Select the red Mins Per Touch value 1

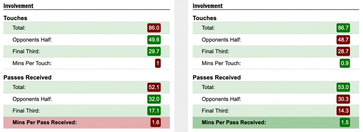(x=158, y=63)
